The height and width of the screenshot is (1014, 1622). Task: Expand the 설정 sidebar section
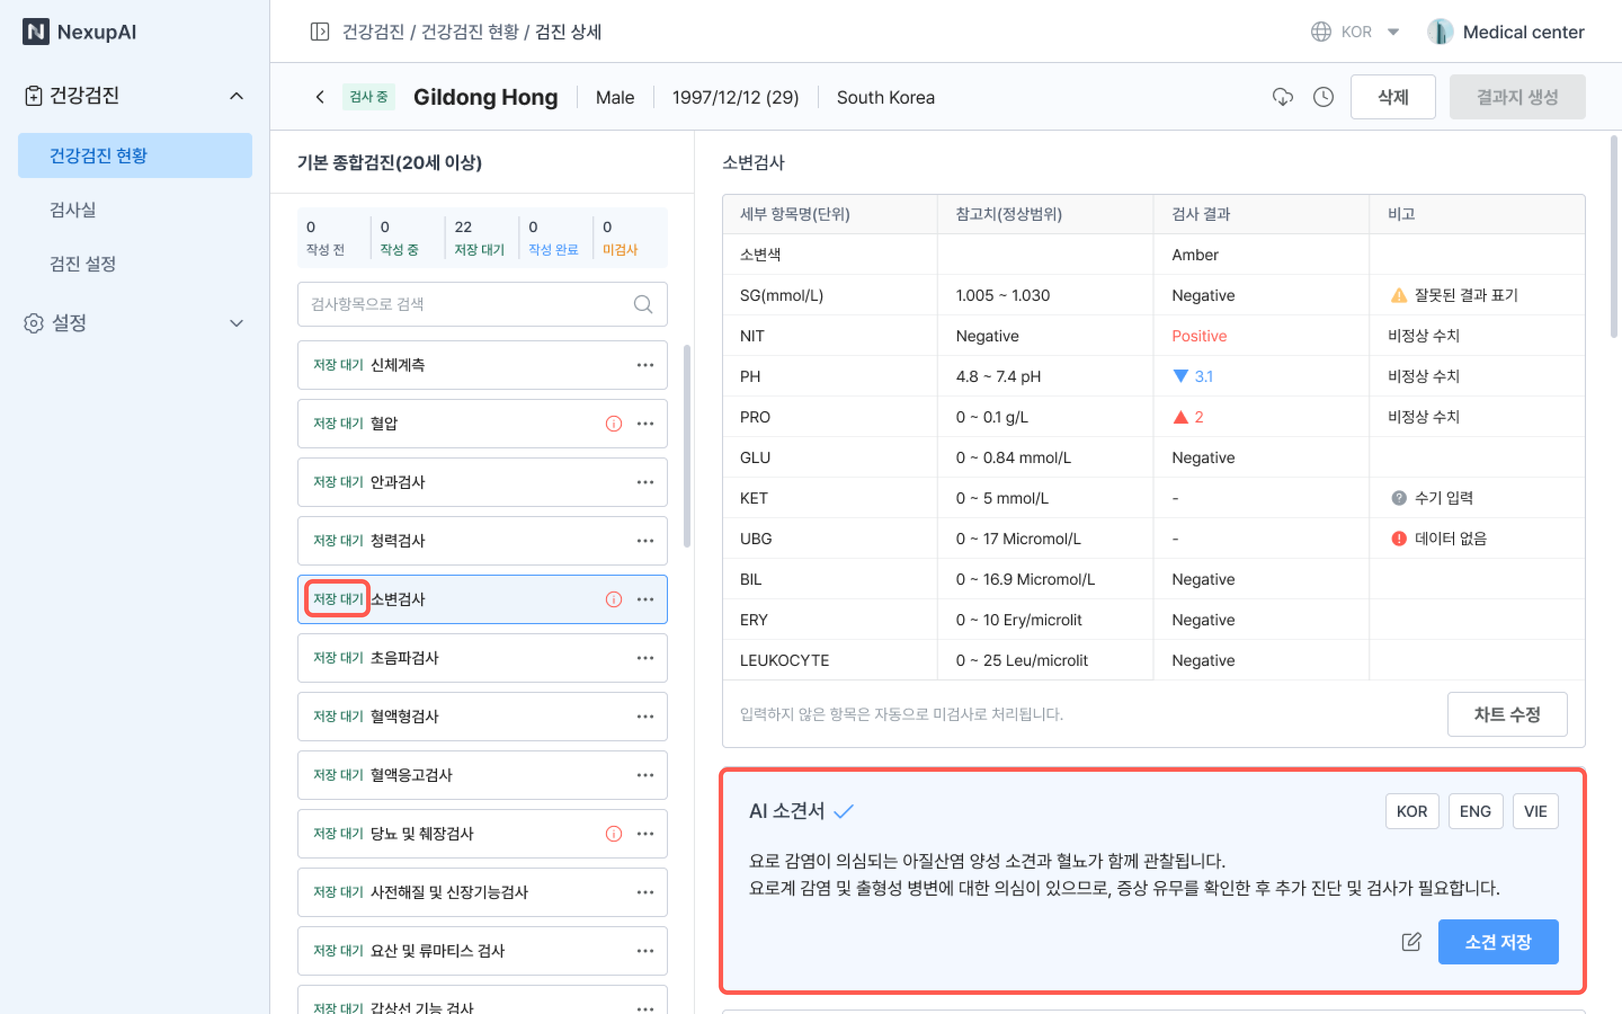(236, 323)
